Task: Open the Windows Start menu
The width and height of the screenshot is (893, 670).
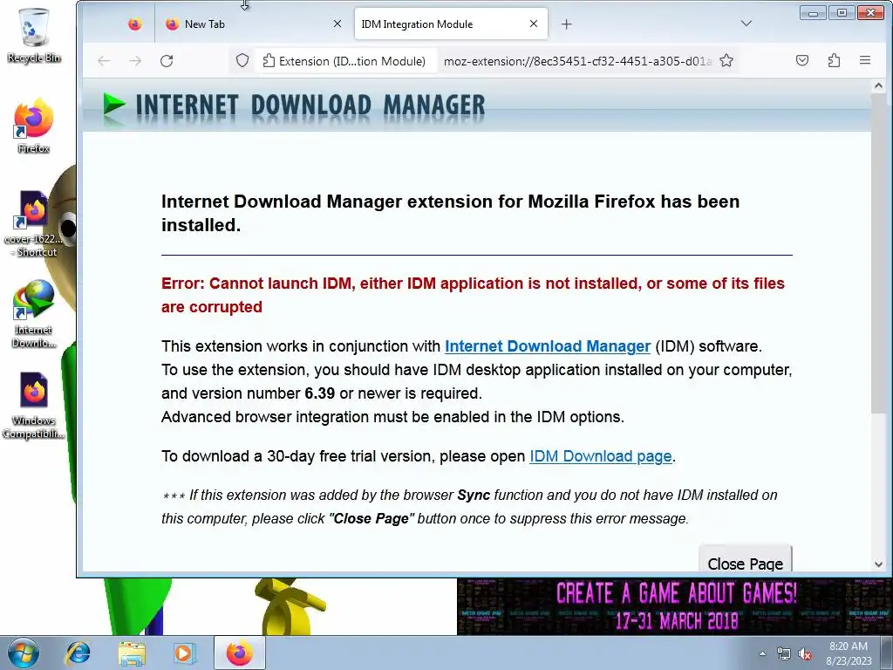Action: coord(23,653)
